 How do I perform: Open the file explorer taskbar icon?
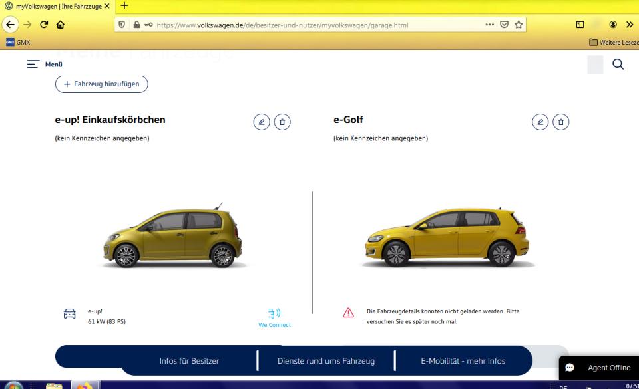(54, 385)
